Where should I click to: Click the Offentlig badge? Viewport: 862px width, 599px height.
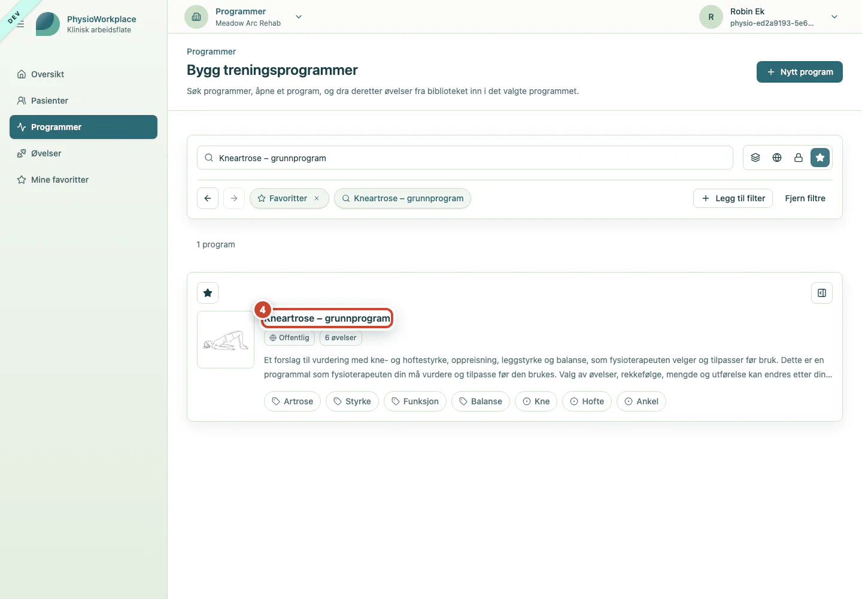tap(290, 338)
